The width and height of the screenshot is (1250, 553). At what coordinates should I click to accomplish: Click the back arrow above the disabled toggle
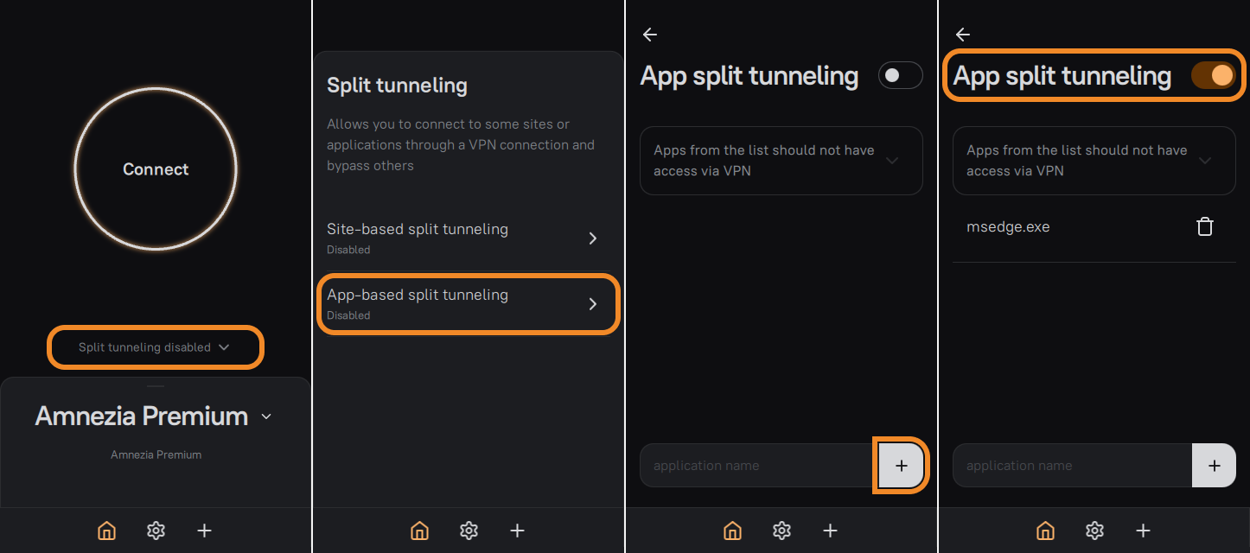click(650, 35)
